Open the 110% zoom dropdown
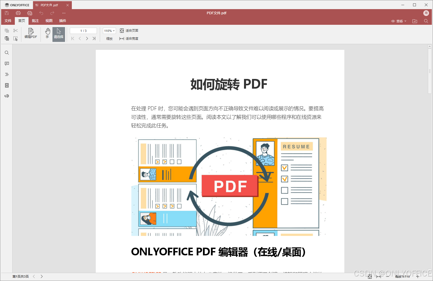Screen dimensions: 433x281 pyautogui.click(x=109, y=31)
